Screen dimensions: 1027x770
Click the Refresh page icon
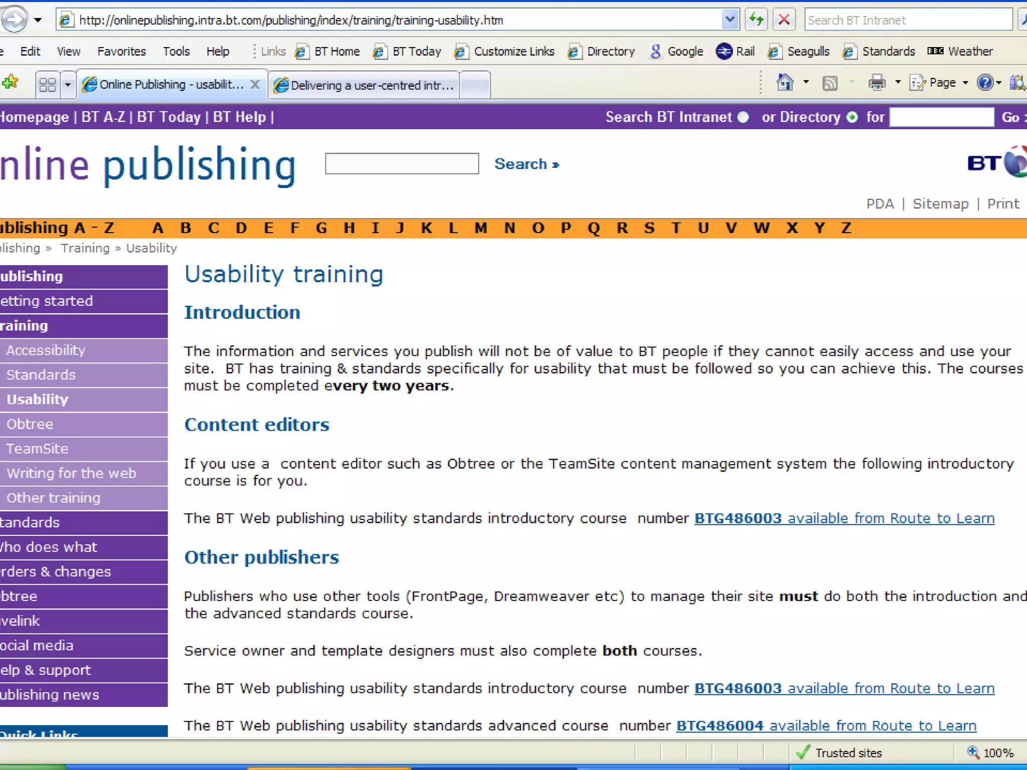pos(756,20)
